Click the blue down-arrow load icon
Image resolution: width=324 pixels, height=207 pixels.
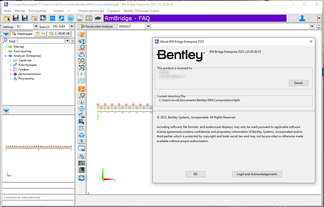(x=82, y=142)
